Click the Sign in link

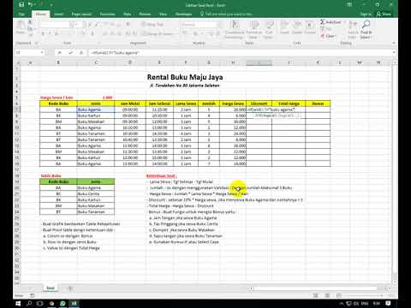[x=366, y=14]
